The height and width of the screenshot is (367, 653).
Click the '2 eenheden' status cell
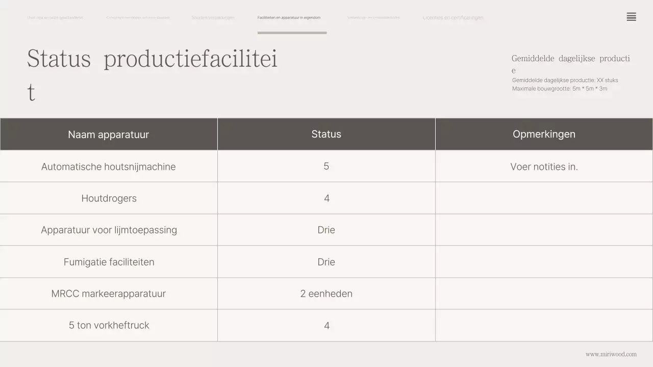326,294
